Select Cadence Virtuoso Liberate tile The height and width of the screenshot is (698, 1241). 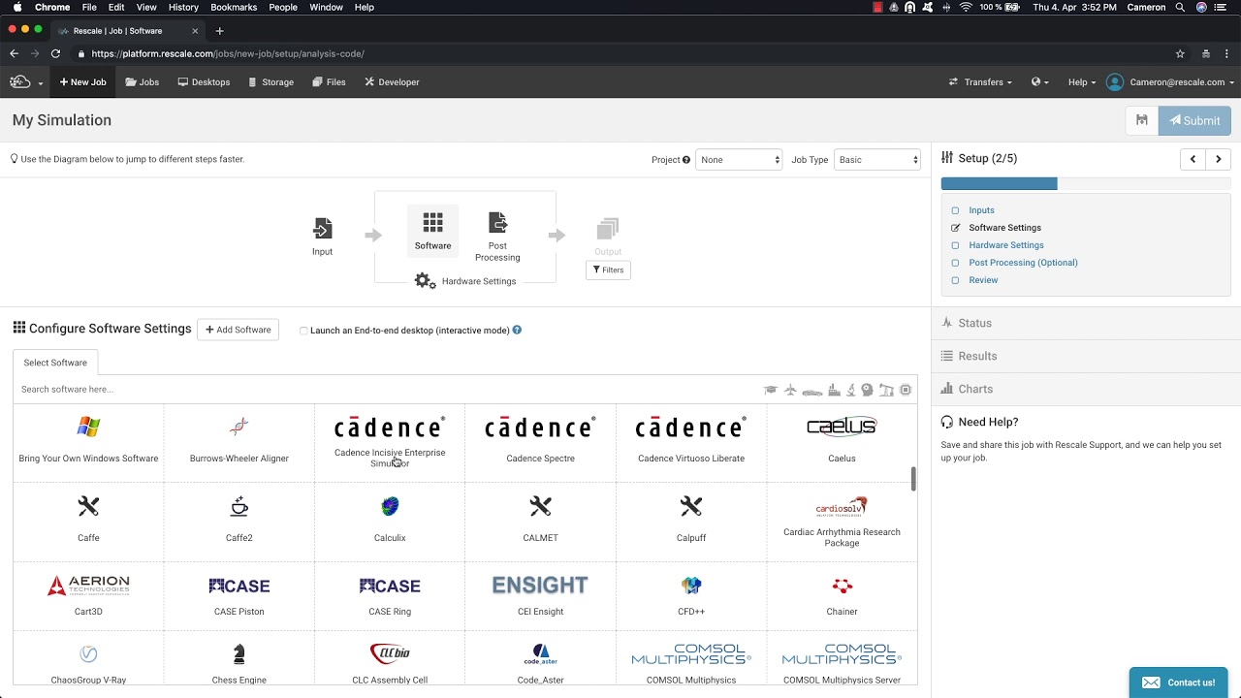click(691, 441)
